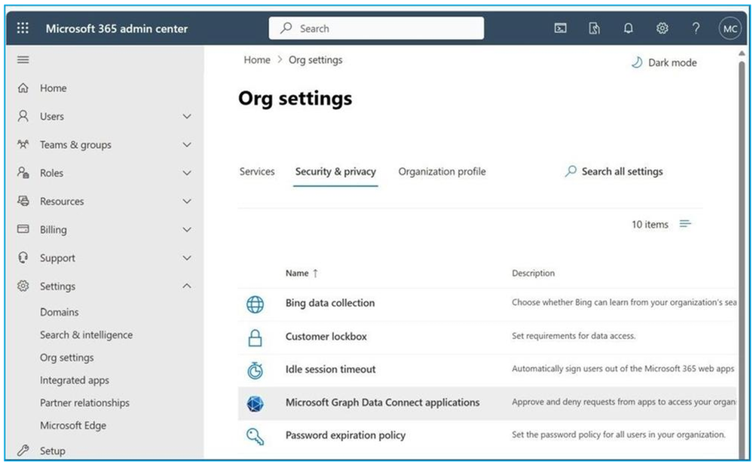Click the Billing card icon in sidebar

click(x=23, y=229)
